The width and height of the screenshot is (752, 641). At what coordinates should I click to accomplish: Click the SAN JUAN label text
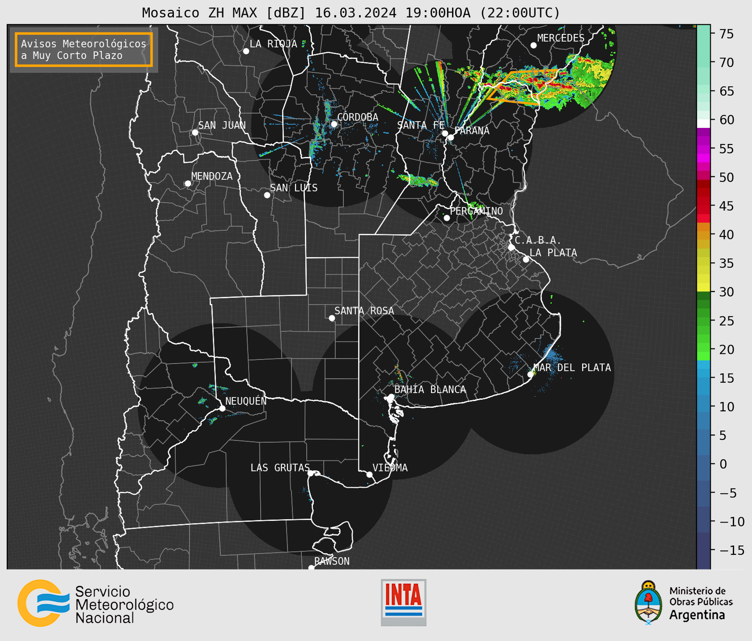(222, 125)
